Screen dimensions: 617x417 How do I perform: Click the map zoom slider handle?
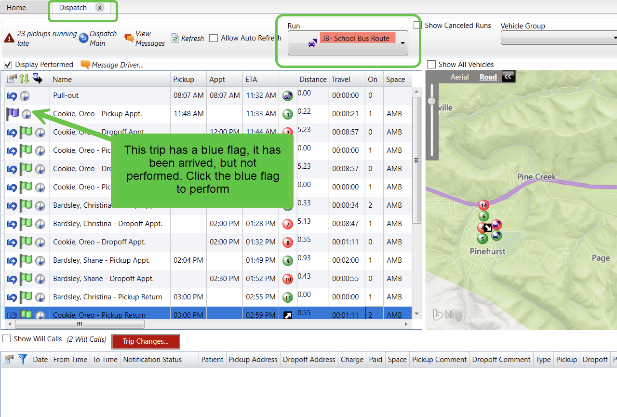[x=432, y=101]
